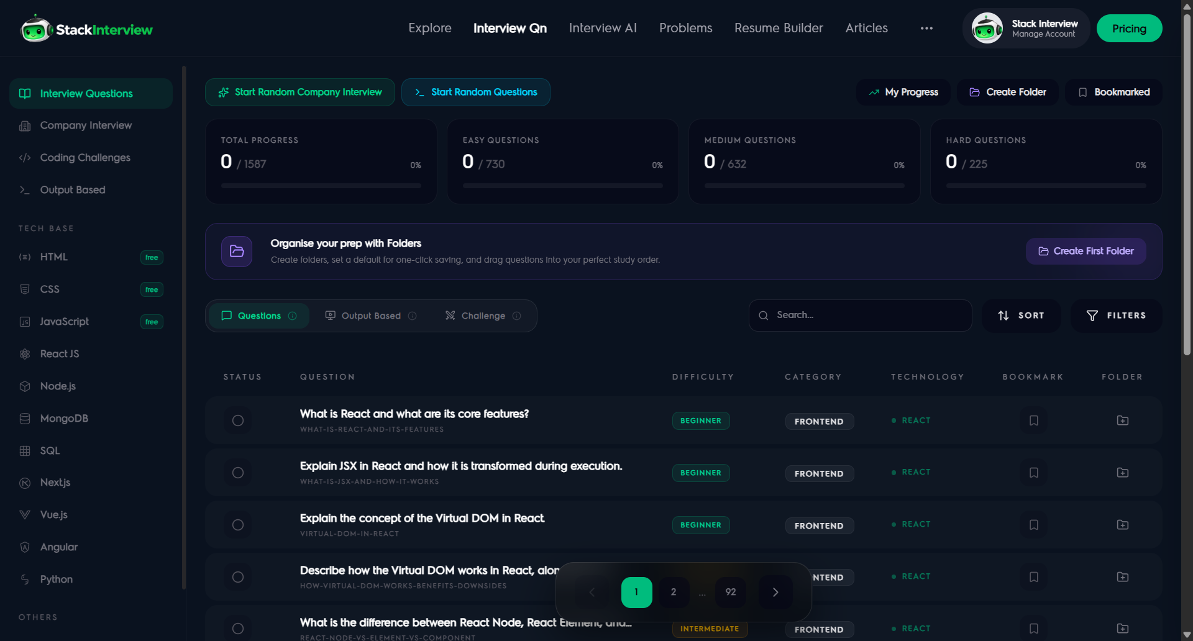Open Output Based in sidebar
1193x641 pixels.
(x=91, y=190)
